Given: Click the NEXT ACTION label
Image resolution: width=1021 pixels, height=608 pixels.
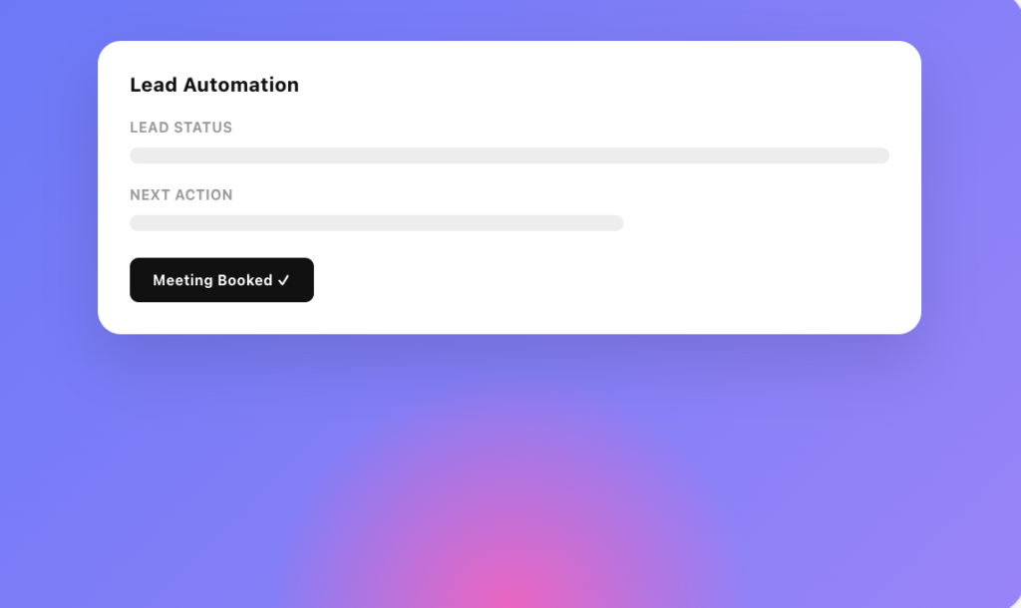Looking at the screenshot, I should point(181,195).
